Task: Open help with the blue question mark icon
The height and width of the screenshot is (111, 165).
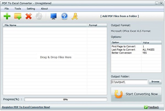Action: pyautogui.click(x=64, y=16)
